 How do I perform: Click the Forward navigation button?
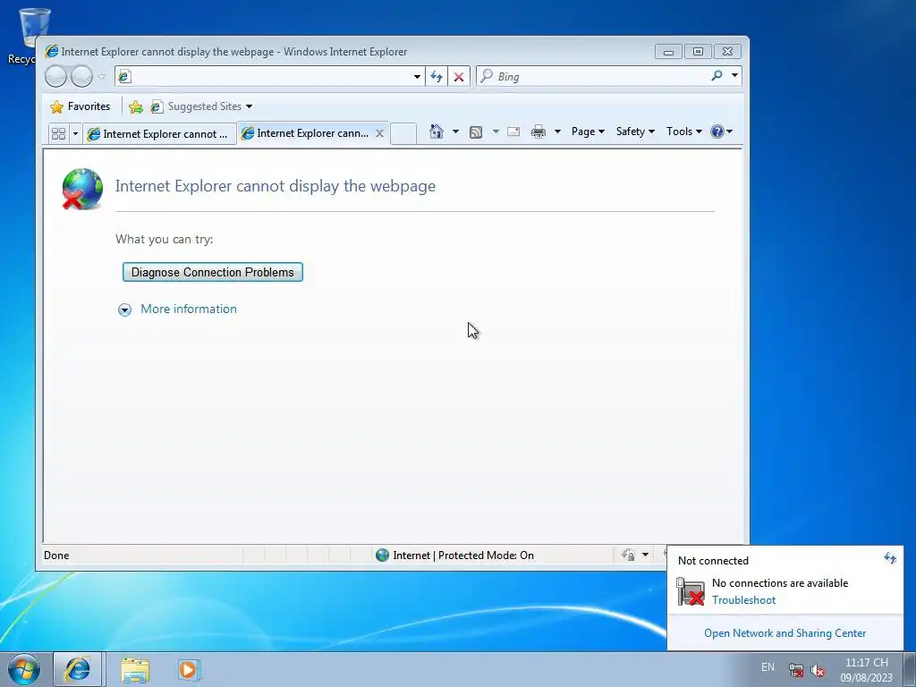[x=81, y=76]
